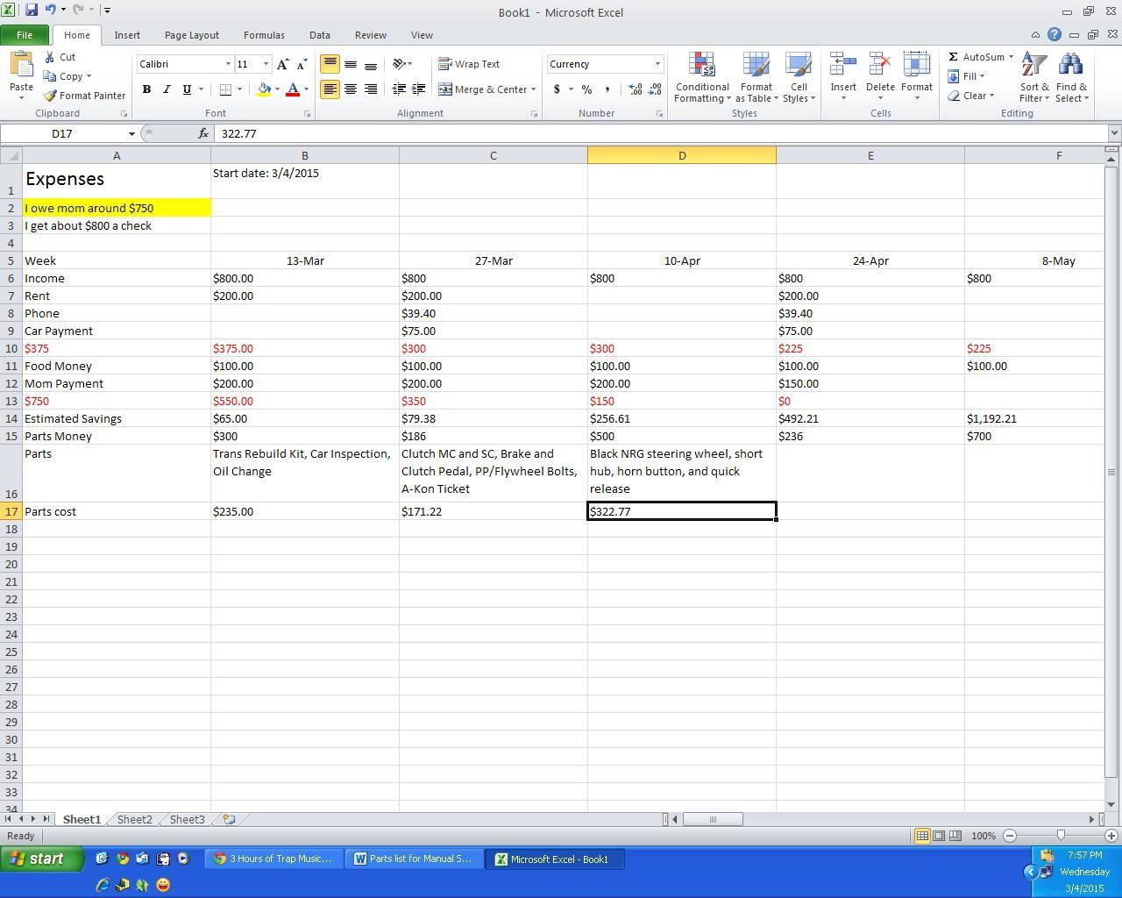
Task: Click the Conditional Formatting icon
Action: pos(701,77)
